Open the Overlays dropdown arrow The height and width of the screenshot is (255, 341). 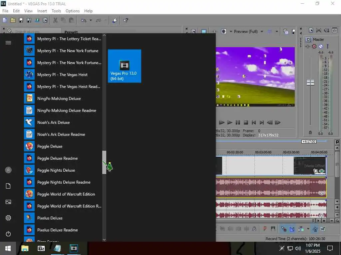[277, 32]
